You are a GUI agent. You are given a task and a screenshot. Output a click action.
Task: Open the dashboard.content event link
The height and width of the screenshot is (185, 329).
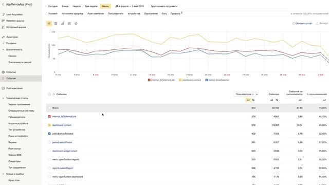pos(62,125)
